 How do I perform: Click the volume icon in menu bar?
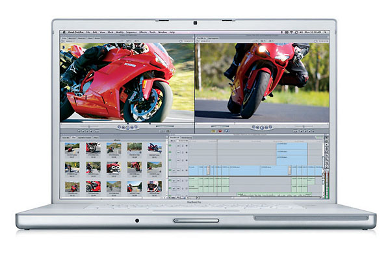301,32
